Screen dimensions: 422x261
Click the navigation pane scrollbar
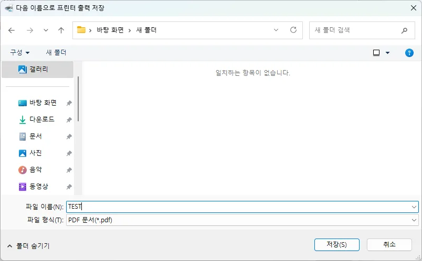[78, 99]
